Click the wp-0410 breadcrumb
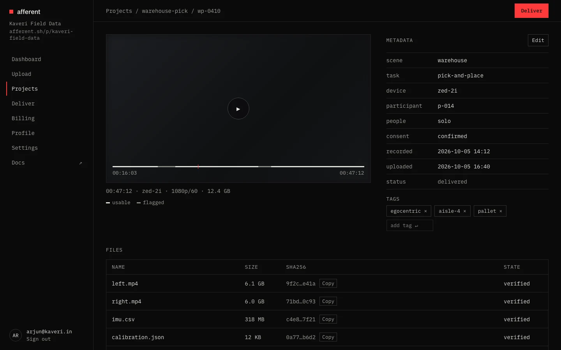This screenshot has width=561, height=350. click(x=209, y=11)
